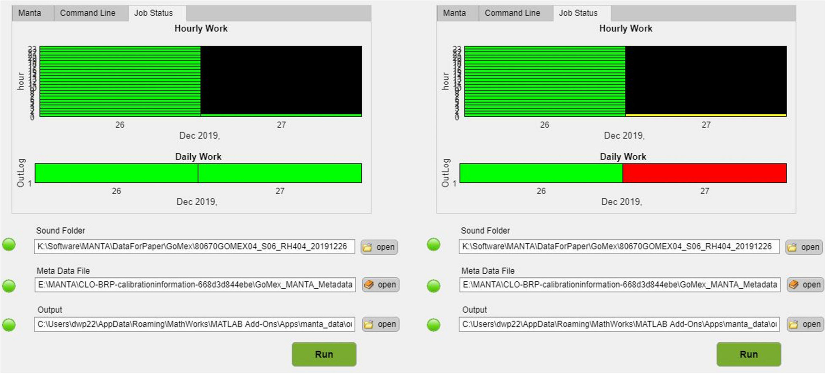The image size is (826, 374).
Task: Click the yellow hour strip in right Hourly Work
Action: tap(706, 115)
